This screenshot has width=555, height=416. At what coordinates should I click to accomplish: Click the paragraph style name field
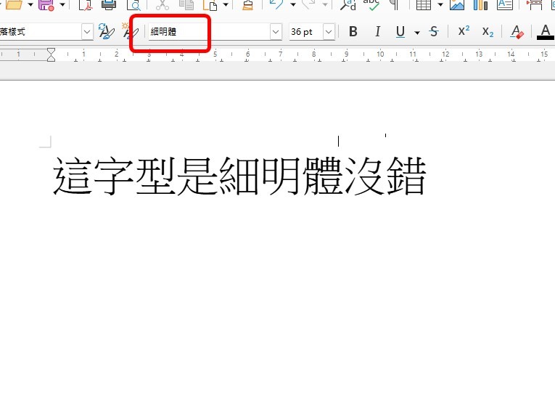[40, 32]
